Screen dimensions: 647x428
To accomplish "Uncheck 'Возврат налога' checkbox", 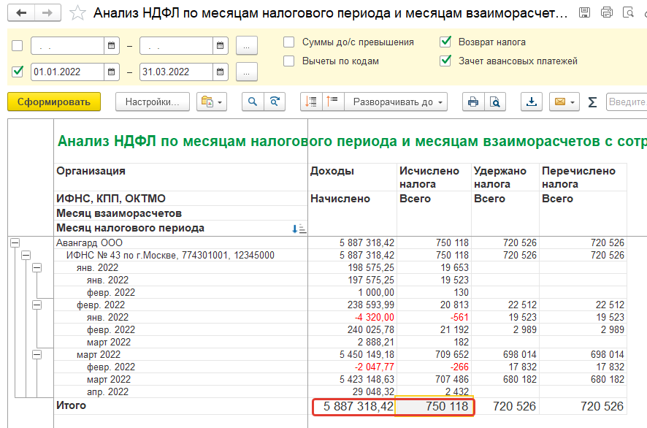I will point(445,42).
